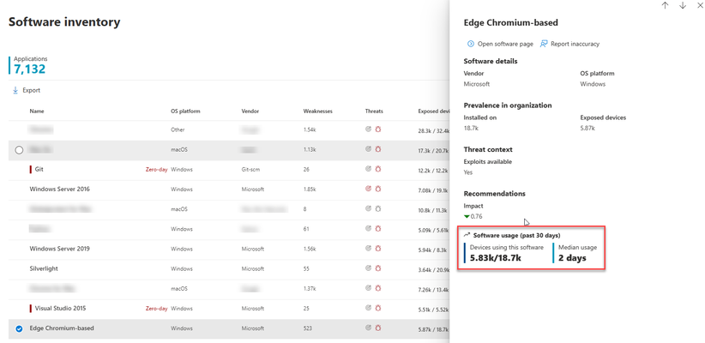Click the Zero-day tag on Git row
The width and height of the screenshot is (705, 343).
(156, 170)
